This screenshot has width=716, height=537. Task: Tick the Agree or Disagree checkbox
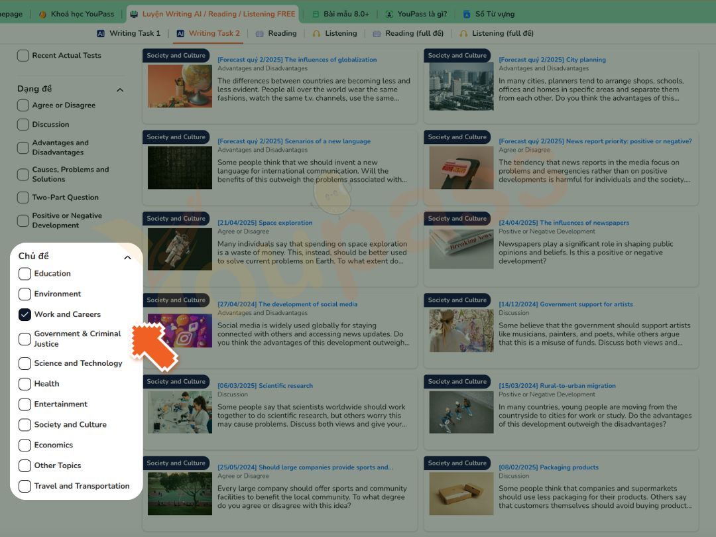point(23,105)
